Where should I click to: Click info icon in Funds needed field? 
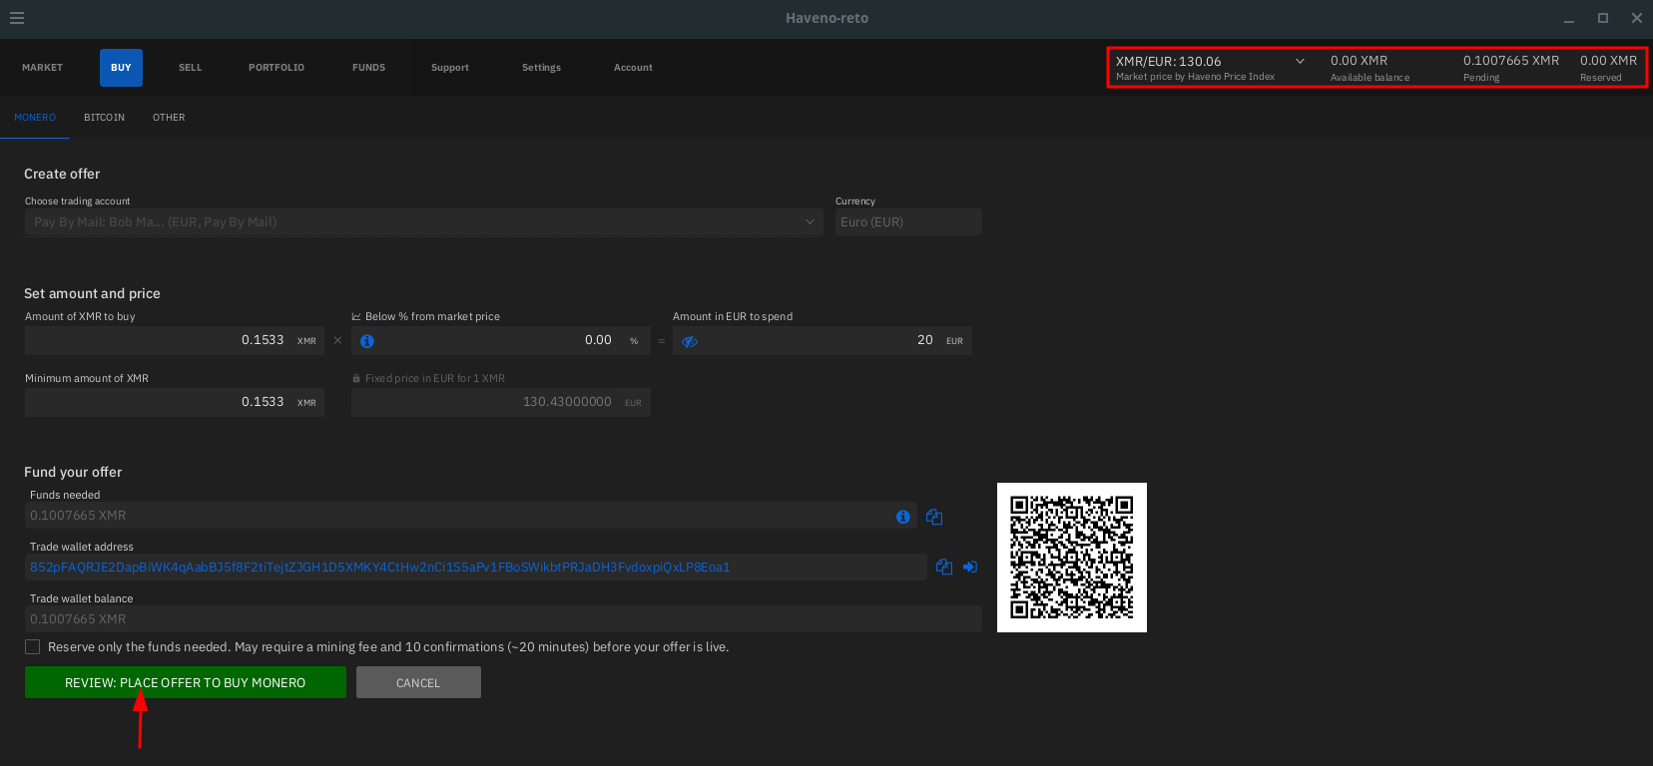pyautogui.click(x=902, y=517)
